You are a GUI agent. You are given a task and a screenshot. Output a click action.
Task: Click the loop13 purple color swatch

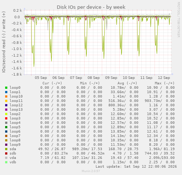pos(6,110)
